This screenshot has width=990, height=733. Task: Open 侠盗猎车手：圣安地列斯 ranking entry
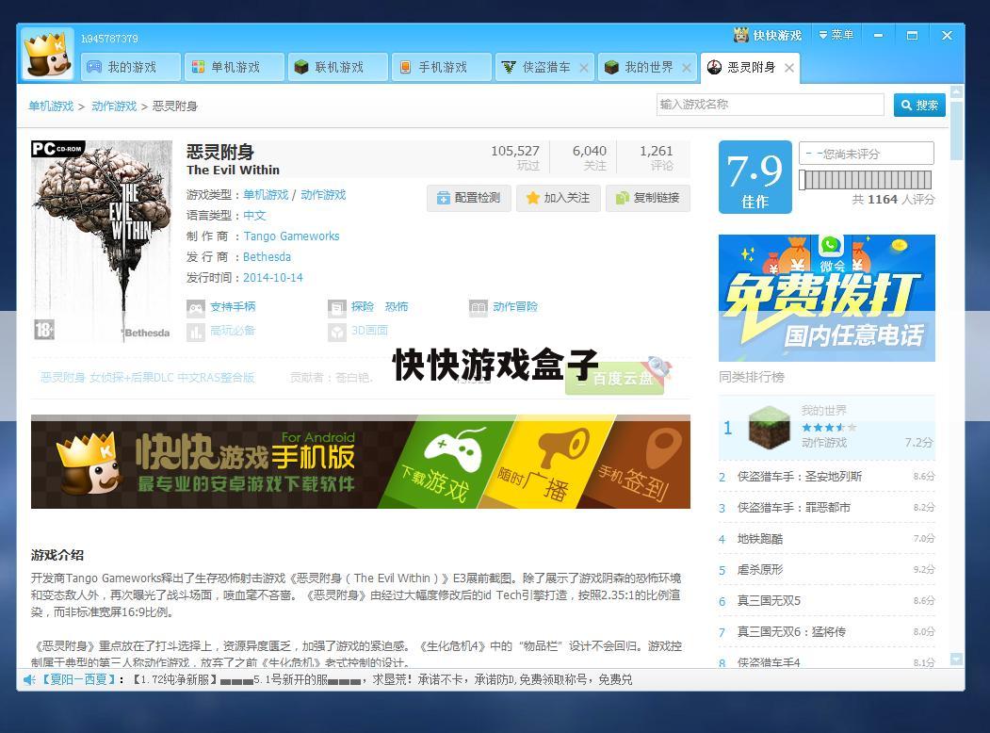[x=826, y=477]
